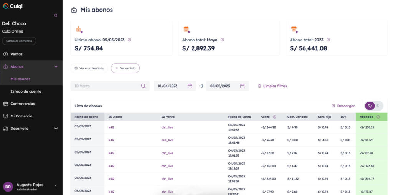Viewport: 393px width, 195px height.
Task: Select Ver en lista view
Action: coord(125,68)
